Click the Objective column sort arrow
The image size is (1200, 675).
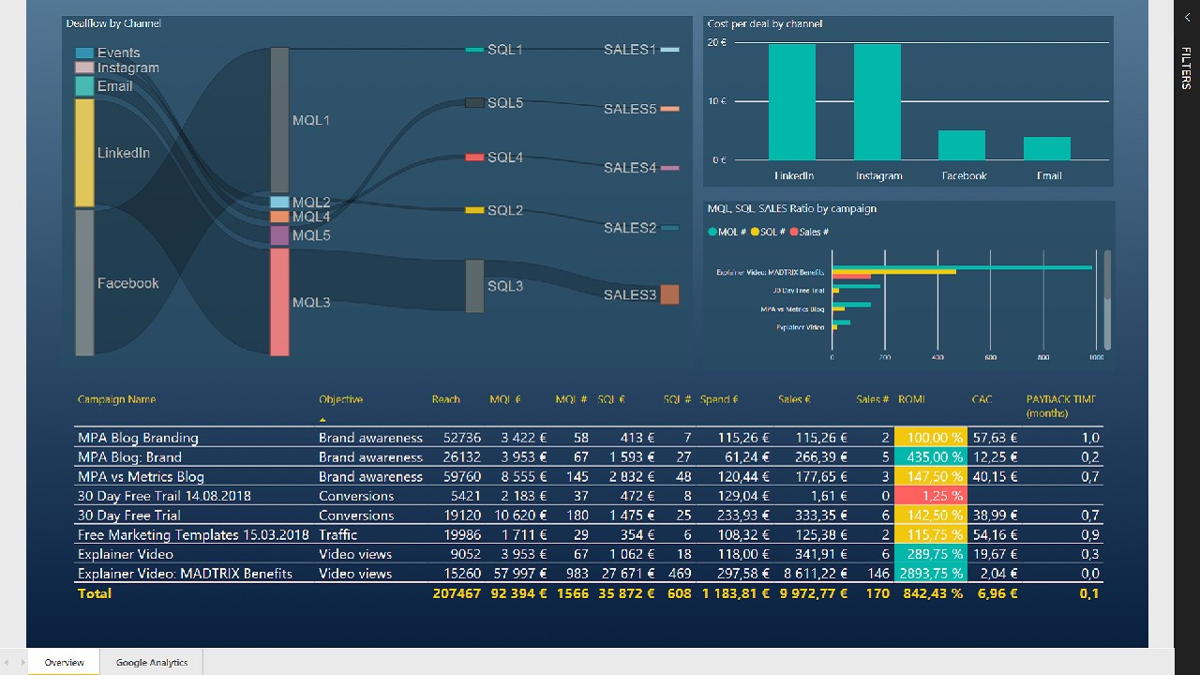coord(323,420)
